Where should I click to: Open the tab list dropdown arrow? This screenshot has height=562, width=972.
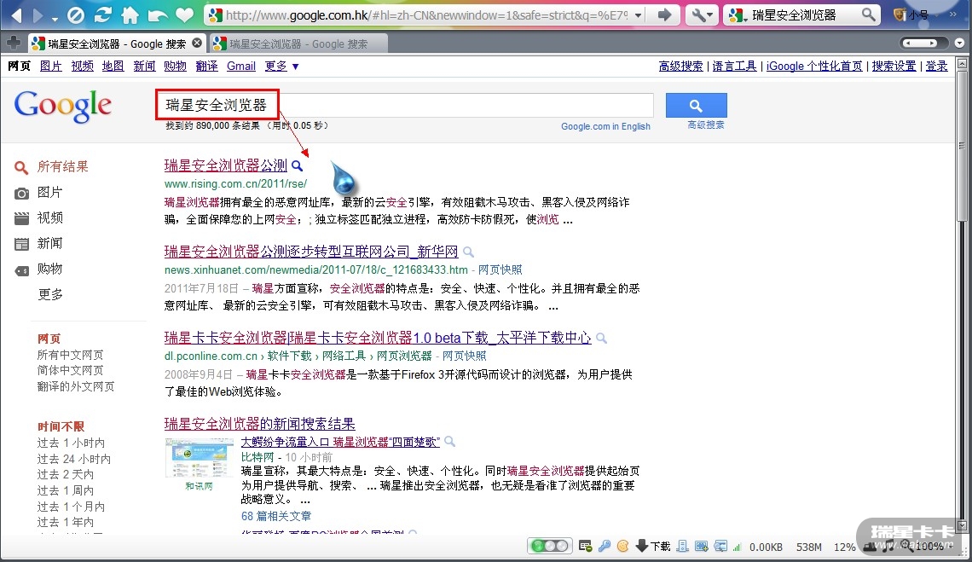click(x=959, y=43)
